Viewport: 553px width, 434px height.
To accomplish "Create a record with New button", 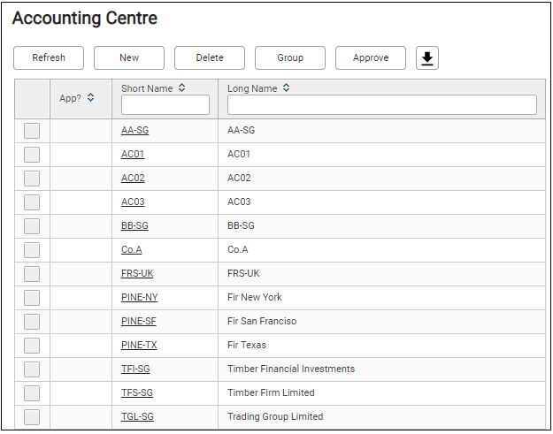I will pyautogui.click(x=129, y=58).
